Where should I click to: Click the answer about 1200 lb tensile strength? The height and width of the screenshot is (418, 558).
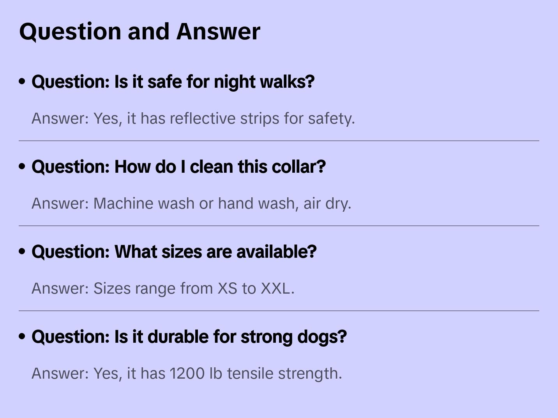click(x=187, y=374)
